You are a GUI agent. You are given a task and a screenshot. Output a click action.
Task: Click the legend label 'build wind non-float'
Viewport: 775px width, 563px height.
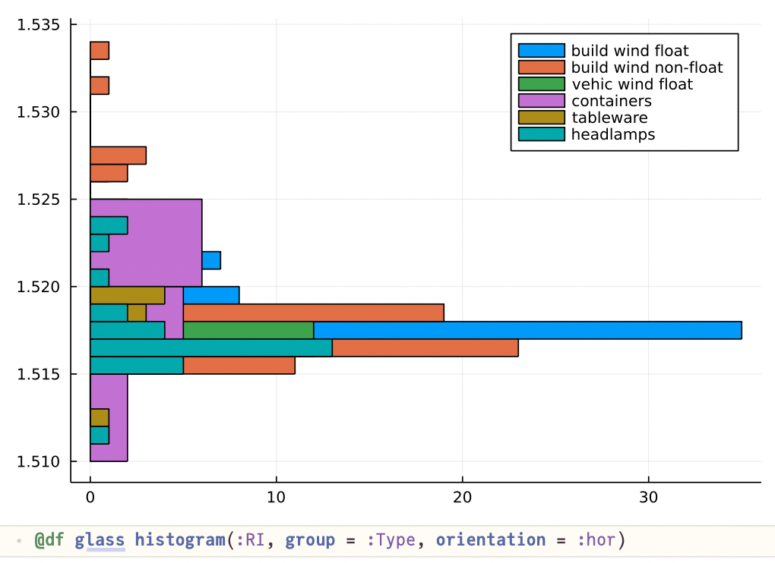(x=647, y=67)
